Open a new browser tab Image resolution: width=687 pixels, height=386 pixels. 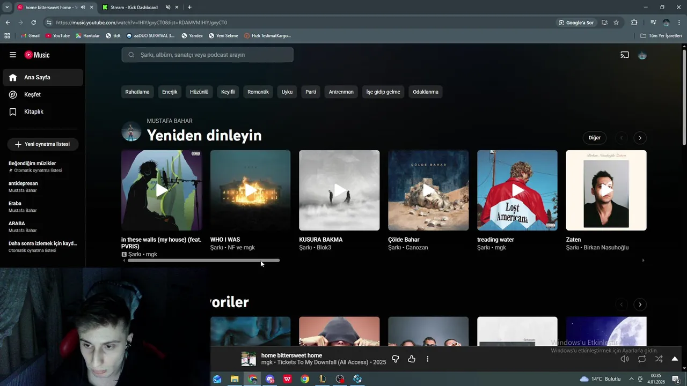pos(189,8)
